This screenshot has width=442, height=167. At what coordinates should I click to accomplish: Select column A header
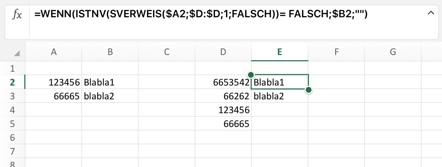(53, 52)
